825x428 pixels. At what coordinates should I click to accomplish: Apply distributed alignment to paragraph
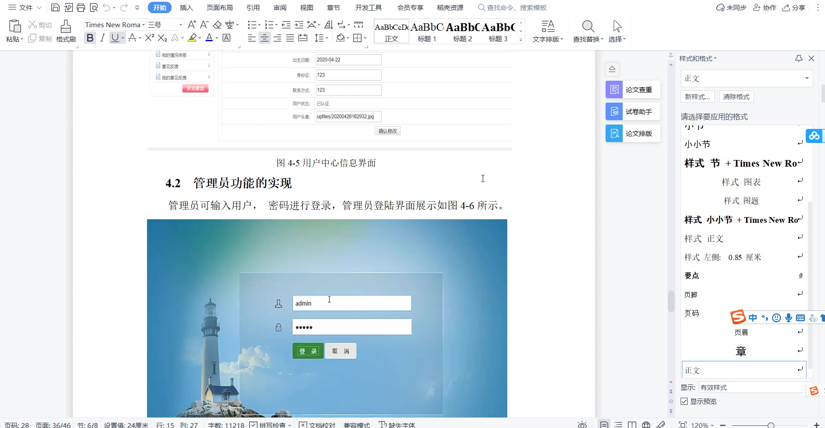303,38
